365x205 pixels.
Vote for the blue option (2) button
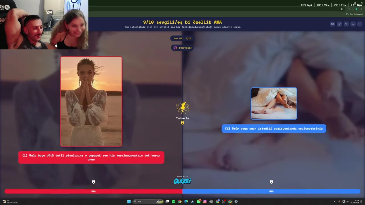[x=274, y=129]
